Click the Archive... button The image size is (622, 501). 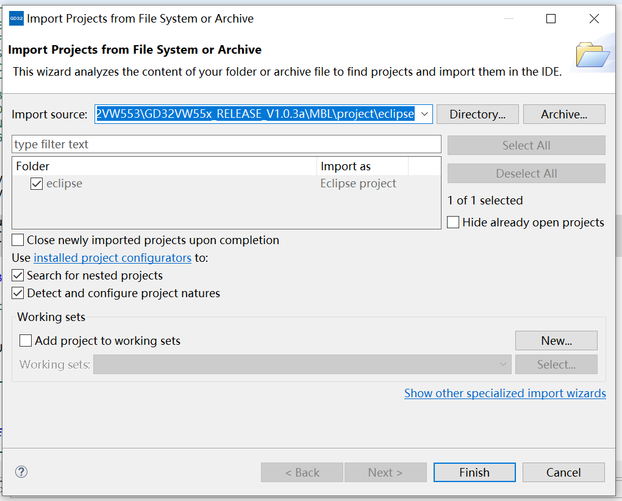point(564,114)
